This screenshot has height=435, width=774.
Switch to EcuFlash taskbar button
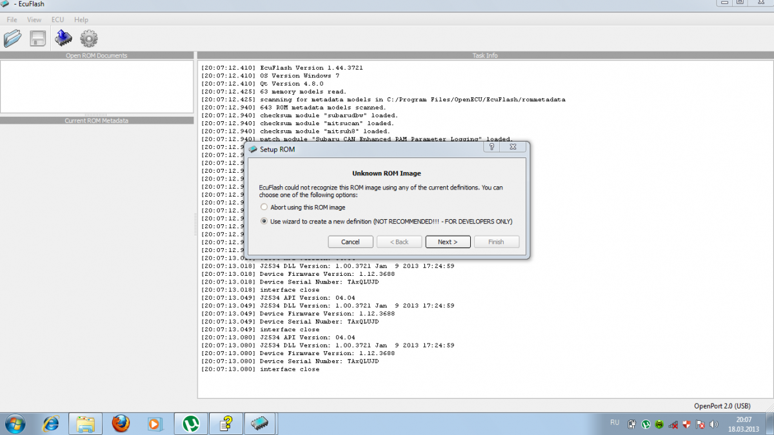pyautogui.click(x=260, y=423)
